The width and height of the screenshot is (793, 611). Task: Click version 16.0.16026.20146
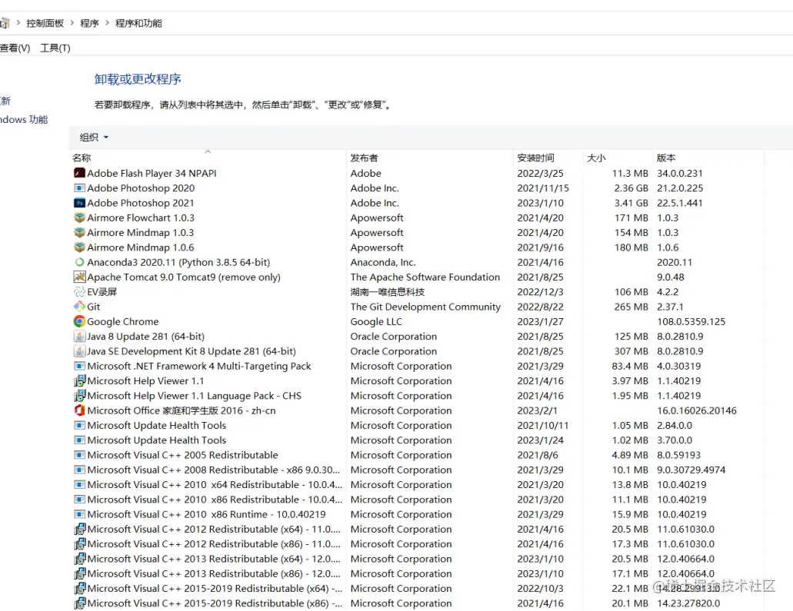pos(696,410)
